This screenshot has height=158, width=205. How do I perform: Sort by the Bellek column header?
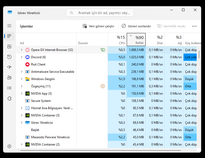pyautogui.click(x=136, y=39)
